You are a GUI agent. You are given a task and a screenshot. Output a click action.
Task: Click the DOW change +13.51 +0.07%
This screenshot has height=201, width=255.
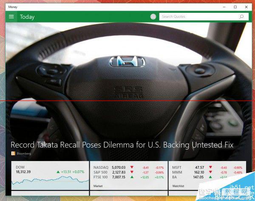73,172
